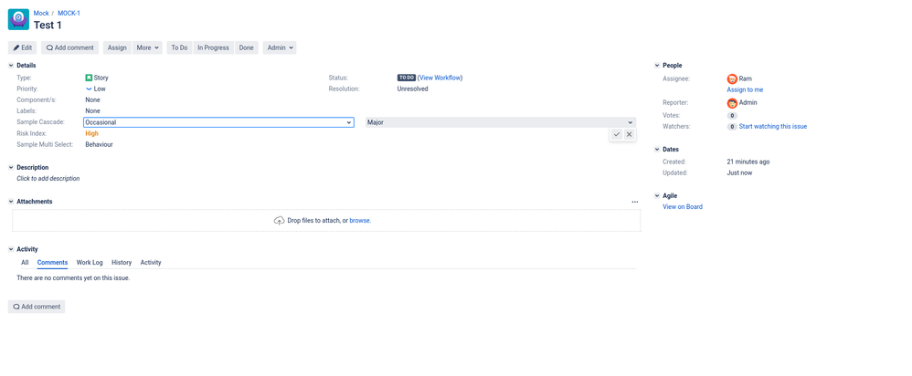Click the votes count badge
The width and height of the screenshot is (912, 376).
[732, 116]
